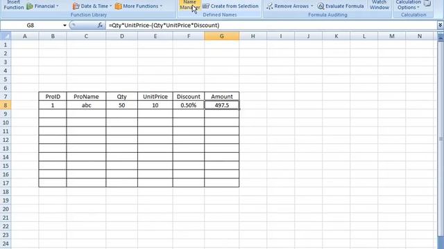Click the Create from Selection grid icon
Screen dimensions: 444x249
click(x=206, y=6)
